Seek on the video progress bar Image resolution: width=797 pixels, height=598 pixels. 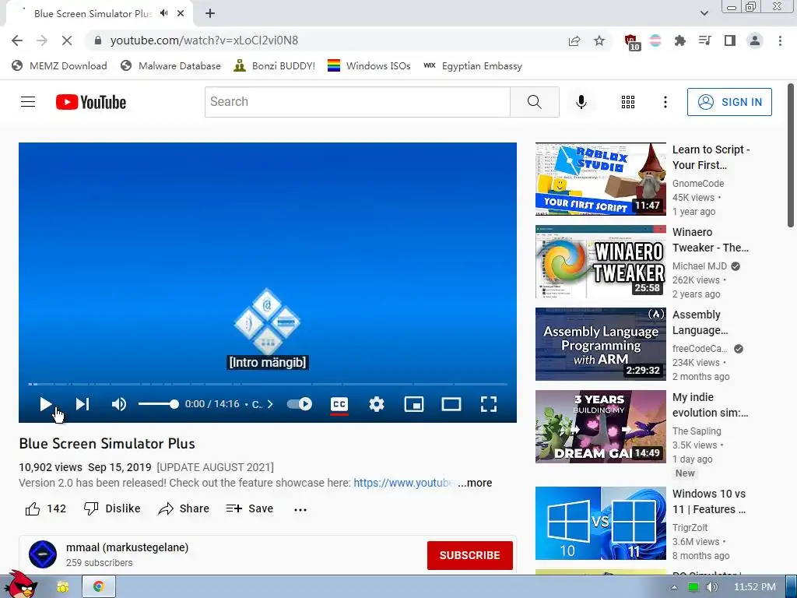pyautogui.click(x=268, y=384)
